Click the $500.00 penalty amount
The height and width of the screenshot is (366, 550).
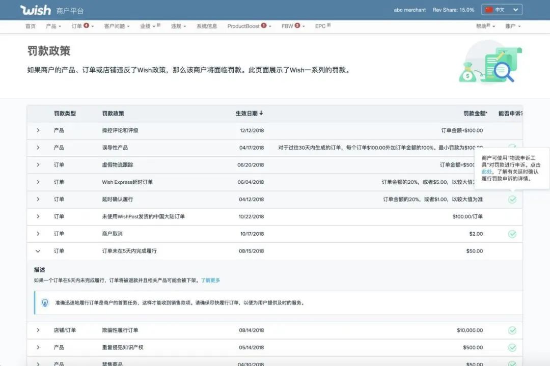coord(473,347)
